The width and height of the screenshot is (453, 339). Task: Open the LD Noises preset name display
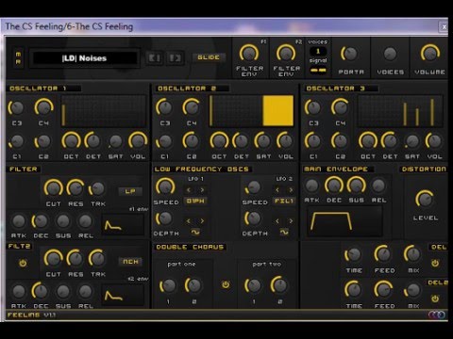click(84, 58)
